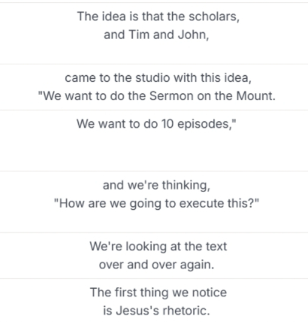Click the word "rhetoric" in the last subtitle

pyautogui.click(x=186, y=310)
